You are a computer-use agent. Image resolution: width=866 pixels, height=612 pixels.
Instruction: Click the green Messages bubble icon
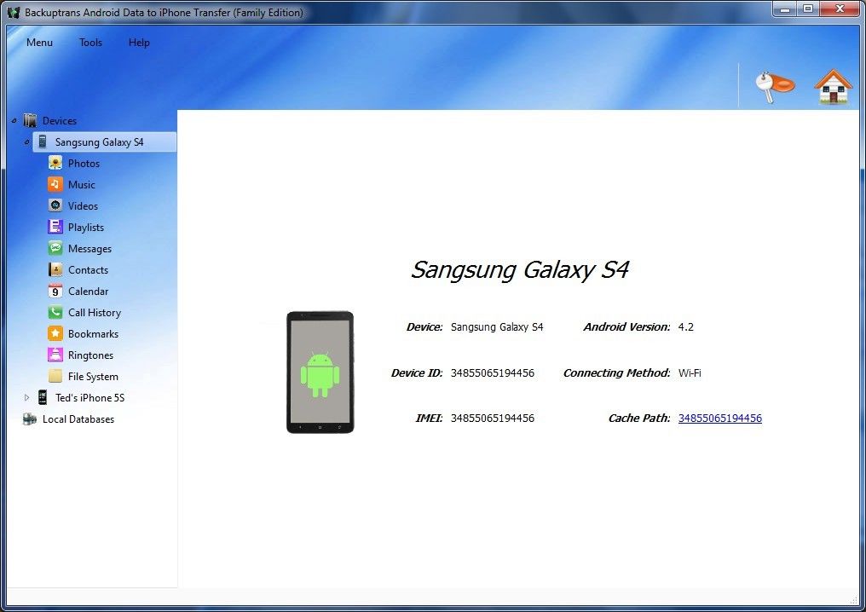[55, 249]
